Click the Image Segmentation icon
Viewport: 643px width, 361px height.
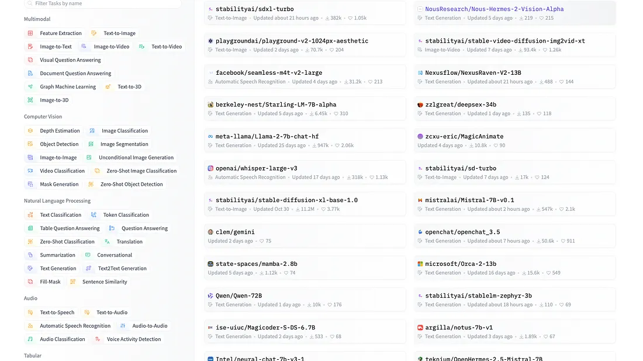(x=91, y=144)
